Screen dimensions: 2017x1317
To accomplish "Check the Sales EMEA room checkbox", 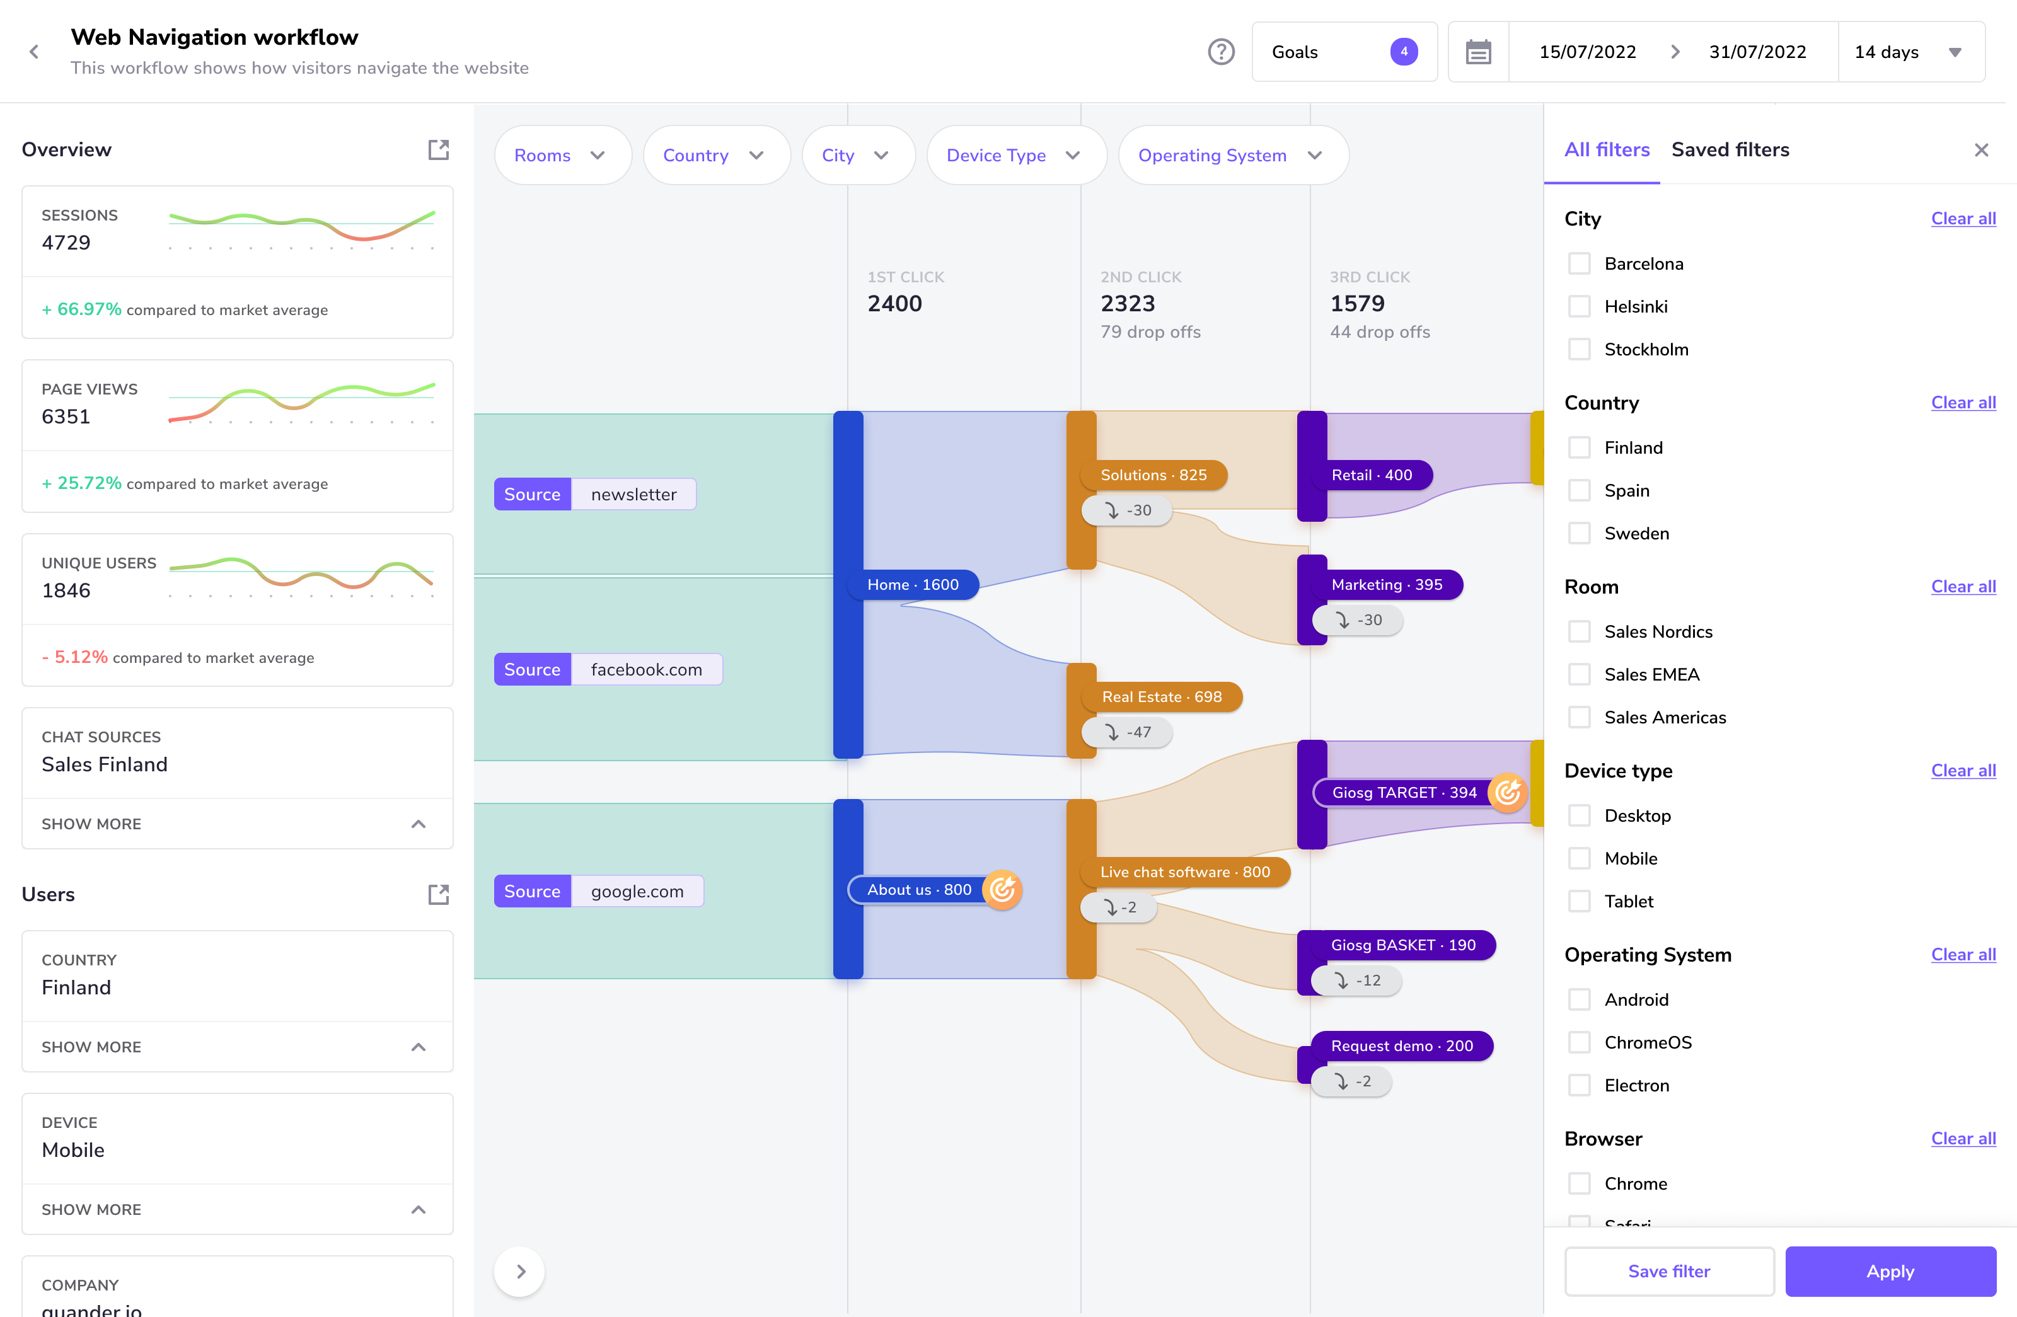I will (1579, 675).
